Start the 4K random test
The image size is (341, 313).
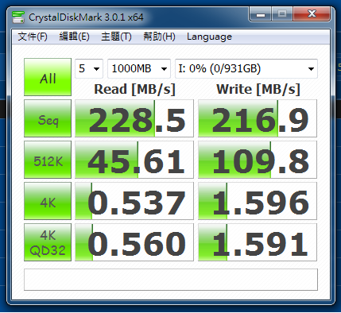coord(48,201)
